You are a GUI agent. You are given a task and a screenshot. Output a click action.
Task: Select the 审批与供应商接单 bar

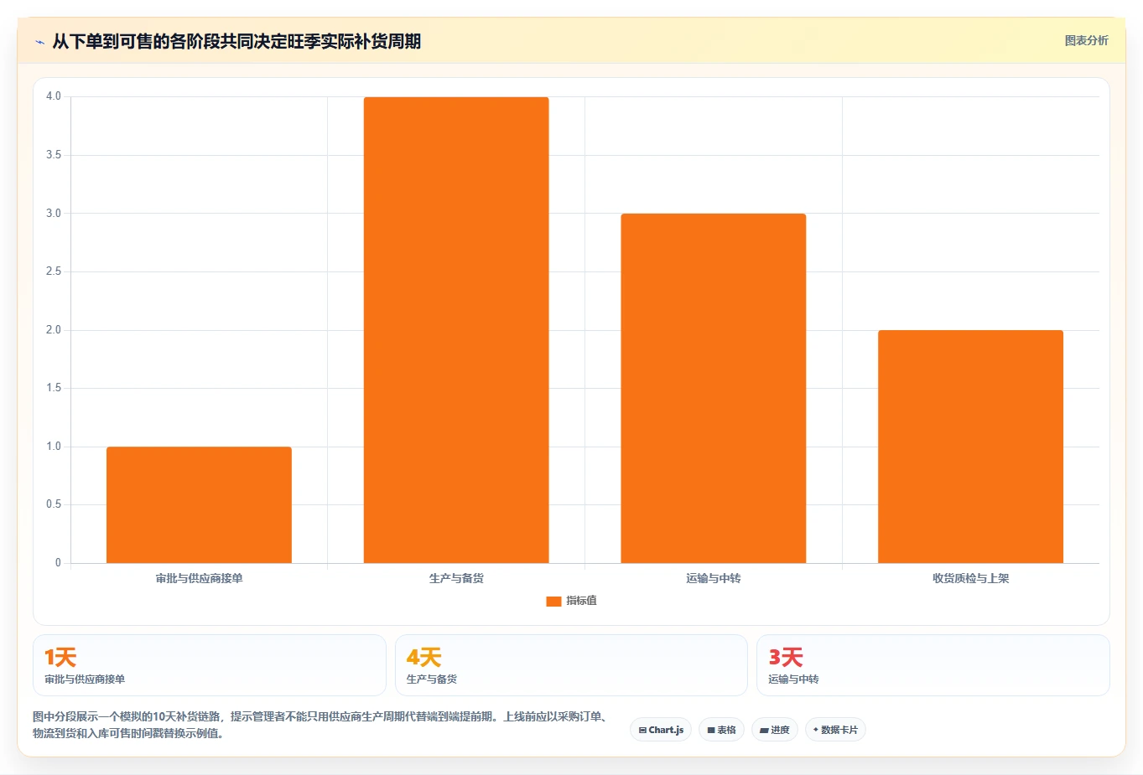(x=199, y=504)
